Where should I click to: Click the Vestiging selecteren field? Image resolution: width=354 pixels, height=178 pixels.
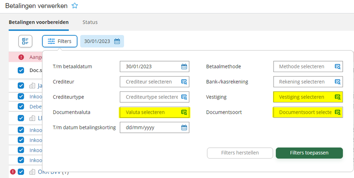pyautogui.click(x=308, y=97)
